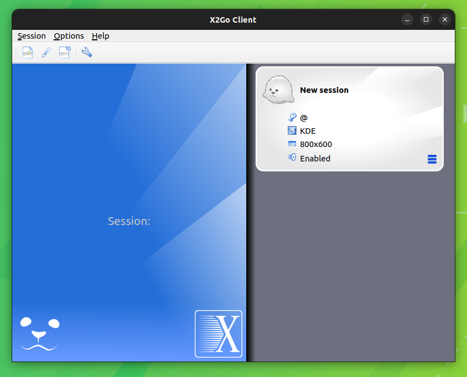The height and width of the screenshot is (377, 467).
Task: Click the speaker icon next to Enabled
Action: (292, 158)
